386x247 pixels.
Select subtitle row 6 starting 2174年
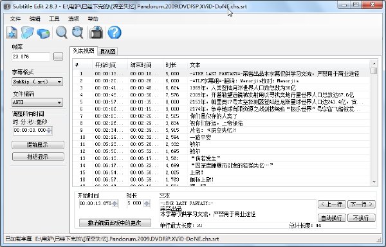221,109
